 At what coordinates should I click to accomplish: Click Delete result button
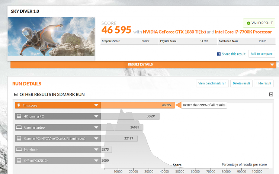tap(241, 83)
